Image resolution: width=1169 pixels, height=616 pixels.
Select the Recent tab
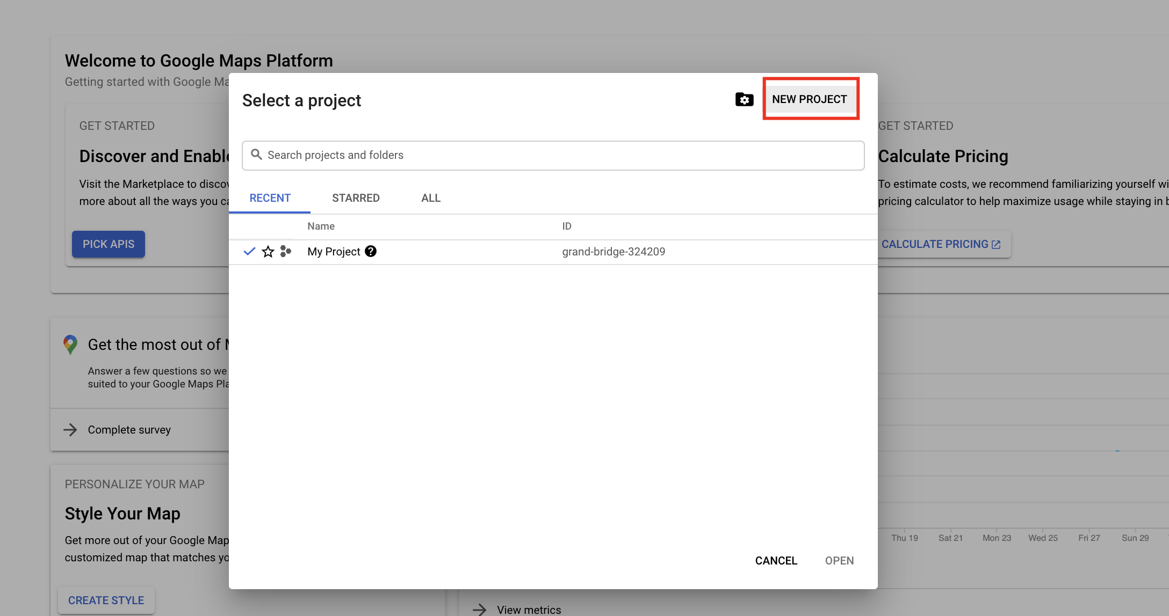[x=270, y=198]
